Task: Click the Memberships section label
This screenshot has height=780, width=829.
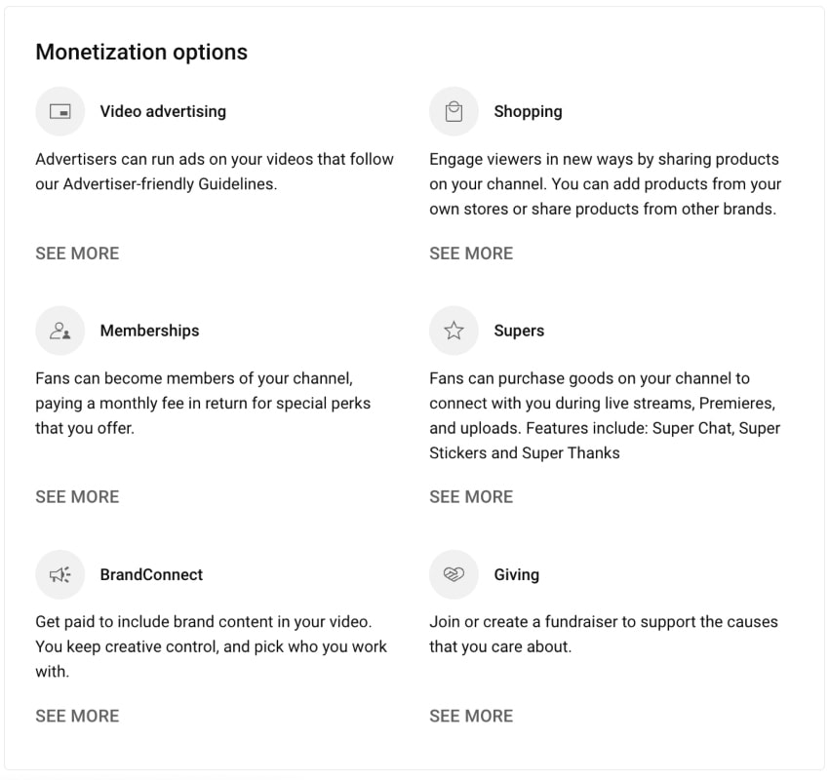Action: [x=149, y=331]
